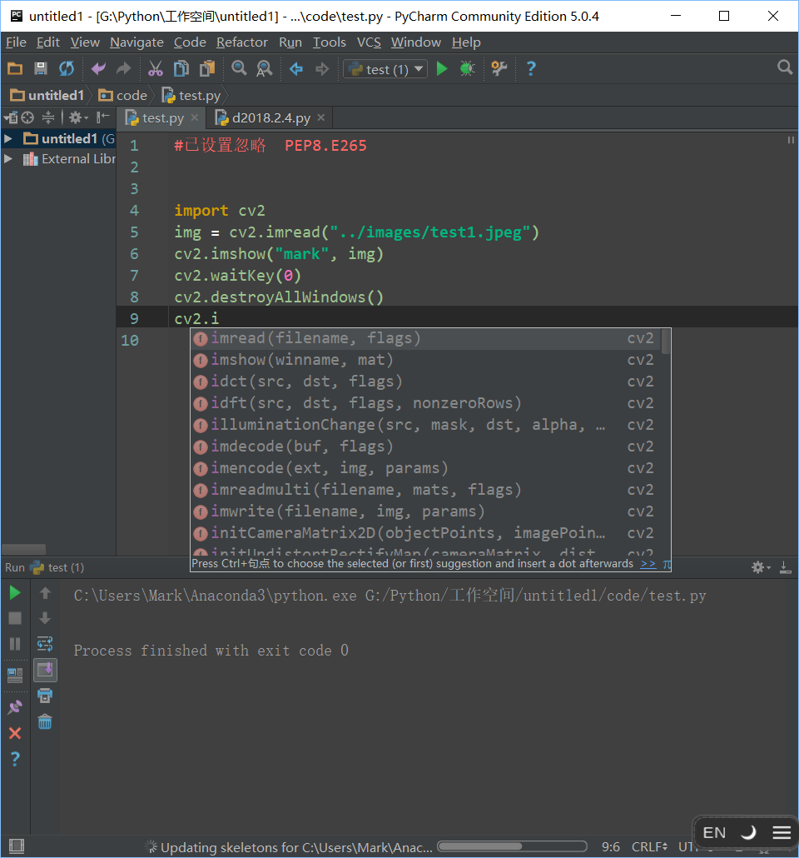
Task: Click the Undo arrow in the toolbar
Action: 98,69
